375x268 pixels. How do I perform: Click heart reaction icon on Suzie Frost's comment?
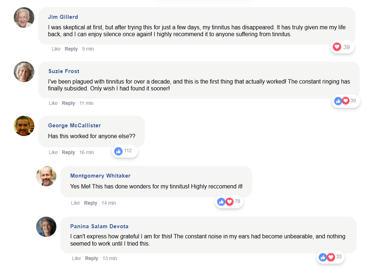345,101
